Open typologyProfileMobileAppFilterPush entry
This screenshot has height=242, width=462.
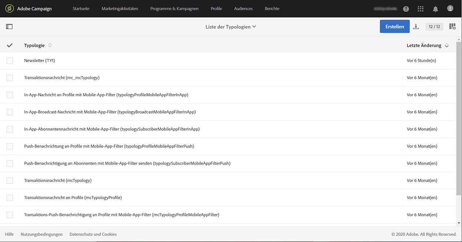coord(109,146)
